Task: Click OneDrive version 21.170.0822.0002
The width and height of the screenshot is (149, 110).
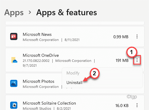Action: coord(36,61)
